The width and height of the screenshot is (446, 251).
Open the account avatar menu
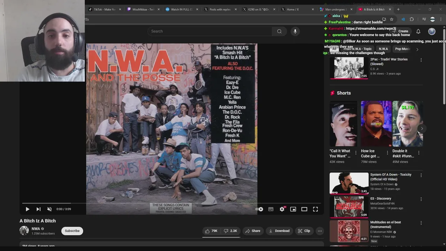pyautogui.click(x=432, y=31)
